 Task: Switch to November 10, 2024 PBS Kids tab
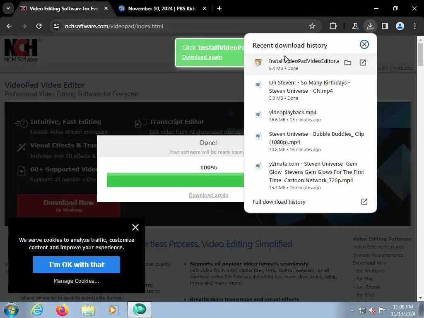[162, 8]
